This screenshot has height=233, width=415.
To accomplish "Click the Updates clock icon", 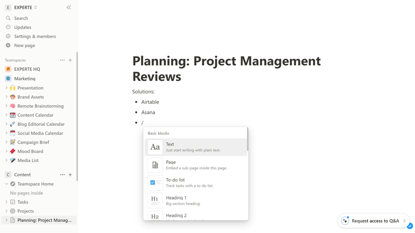I will [8, 27].
